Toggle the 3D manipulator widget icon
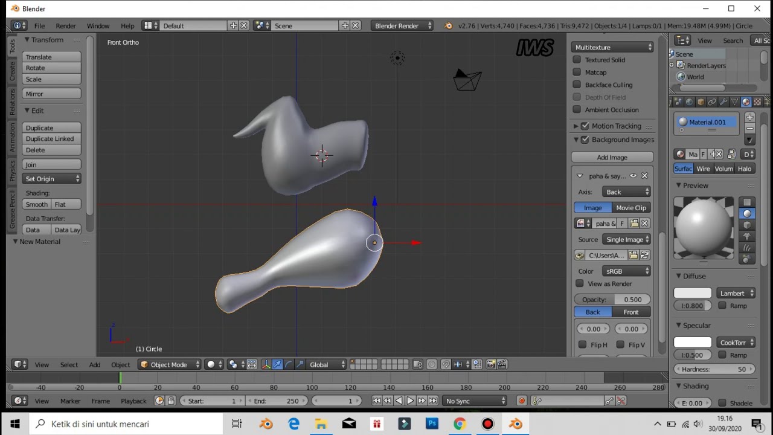Image resolution: width=773 pixels, height=435 pixels. [266, 364]
